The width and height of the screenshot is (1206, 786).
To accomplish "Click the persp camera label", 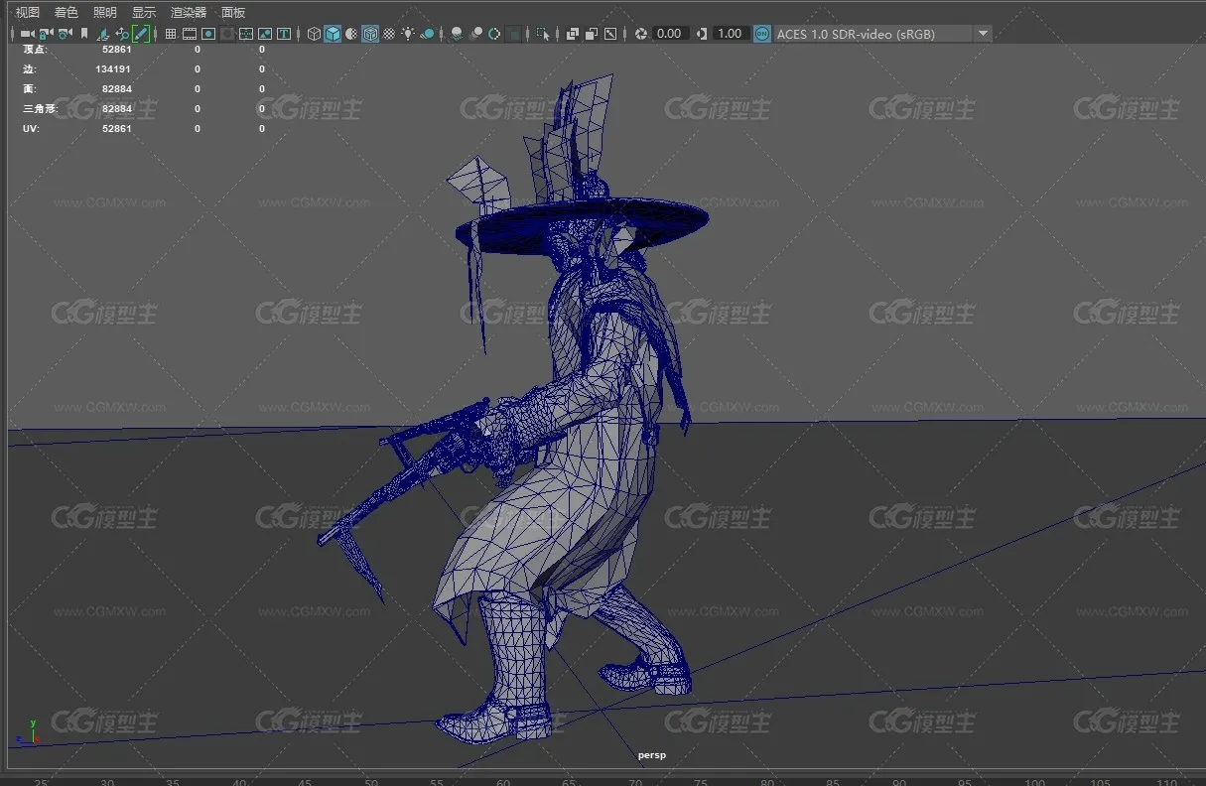I will click(652, 755).
